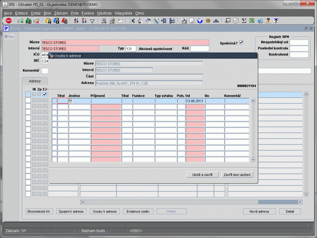Click the scissors cut icon
Screen dimensions: 317x238
coord(132,21)
